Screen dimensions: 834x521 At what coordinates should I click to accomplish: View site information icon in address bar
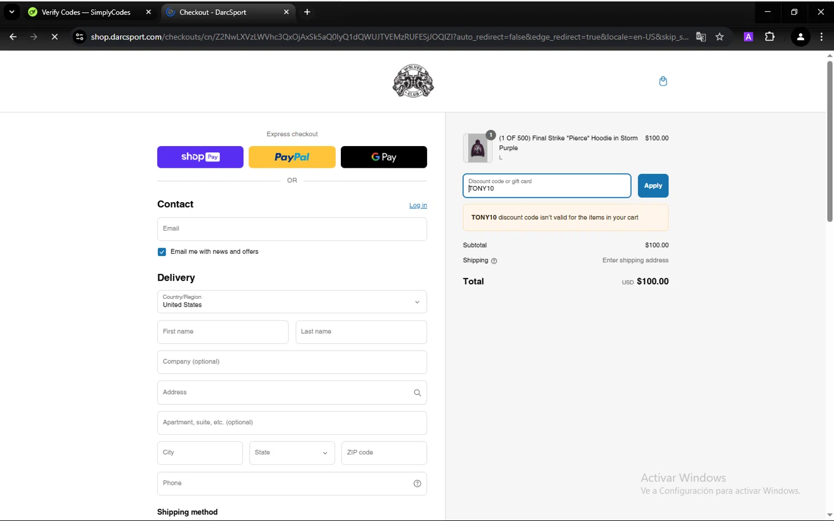point(80,37)
